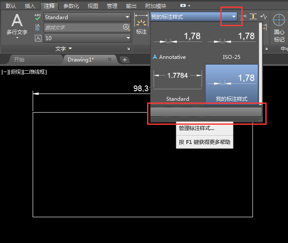
Task: Click the ABC spell check icon
Action: coord(38,17)
